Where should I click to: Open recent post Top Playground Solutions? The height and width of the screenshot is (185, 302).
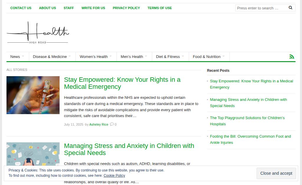(247, 121)
